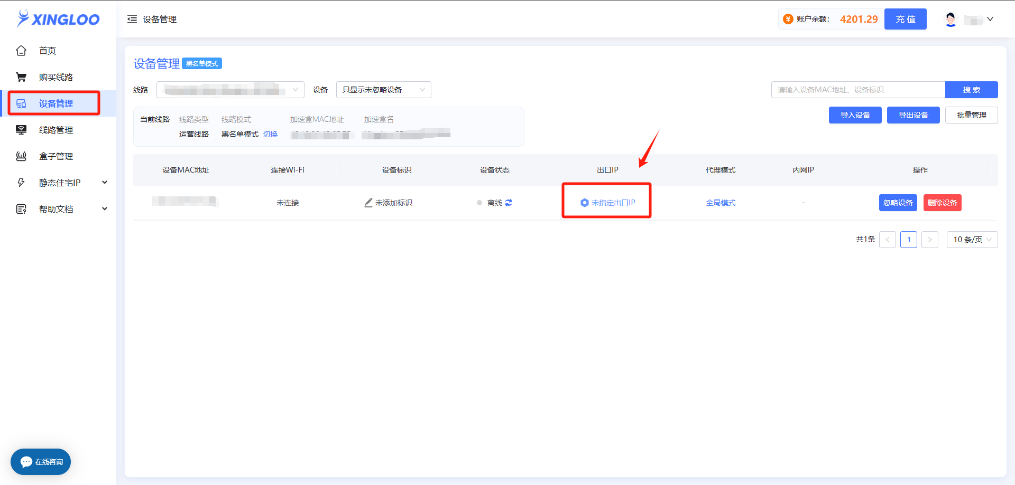This screenshot has height=485, width=1015.
Task: Click the monitor icon beside 线路管理
Action: 21,130
